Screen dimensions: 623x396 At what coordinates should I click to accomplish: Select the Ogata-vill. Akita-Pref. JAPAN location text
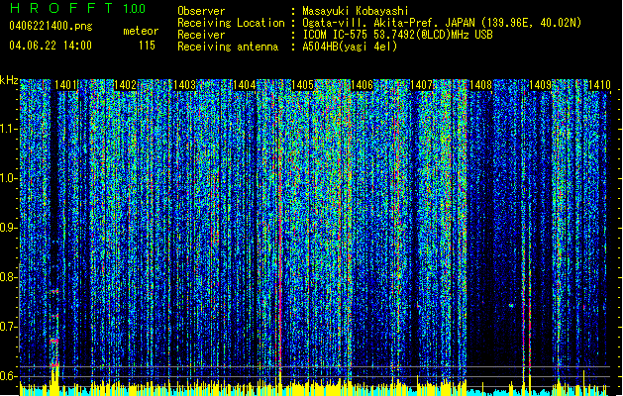[442, 23]
